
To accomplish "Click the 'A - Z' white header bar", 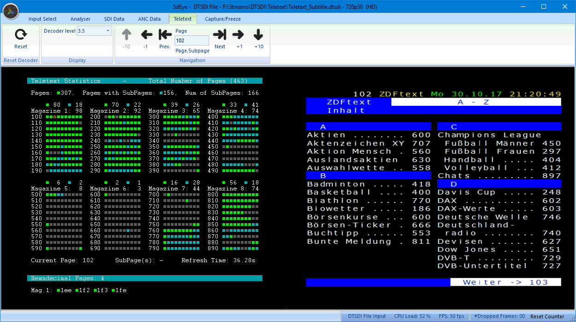I will [x=476, y=102].
